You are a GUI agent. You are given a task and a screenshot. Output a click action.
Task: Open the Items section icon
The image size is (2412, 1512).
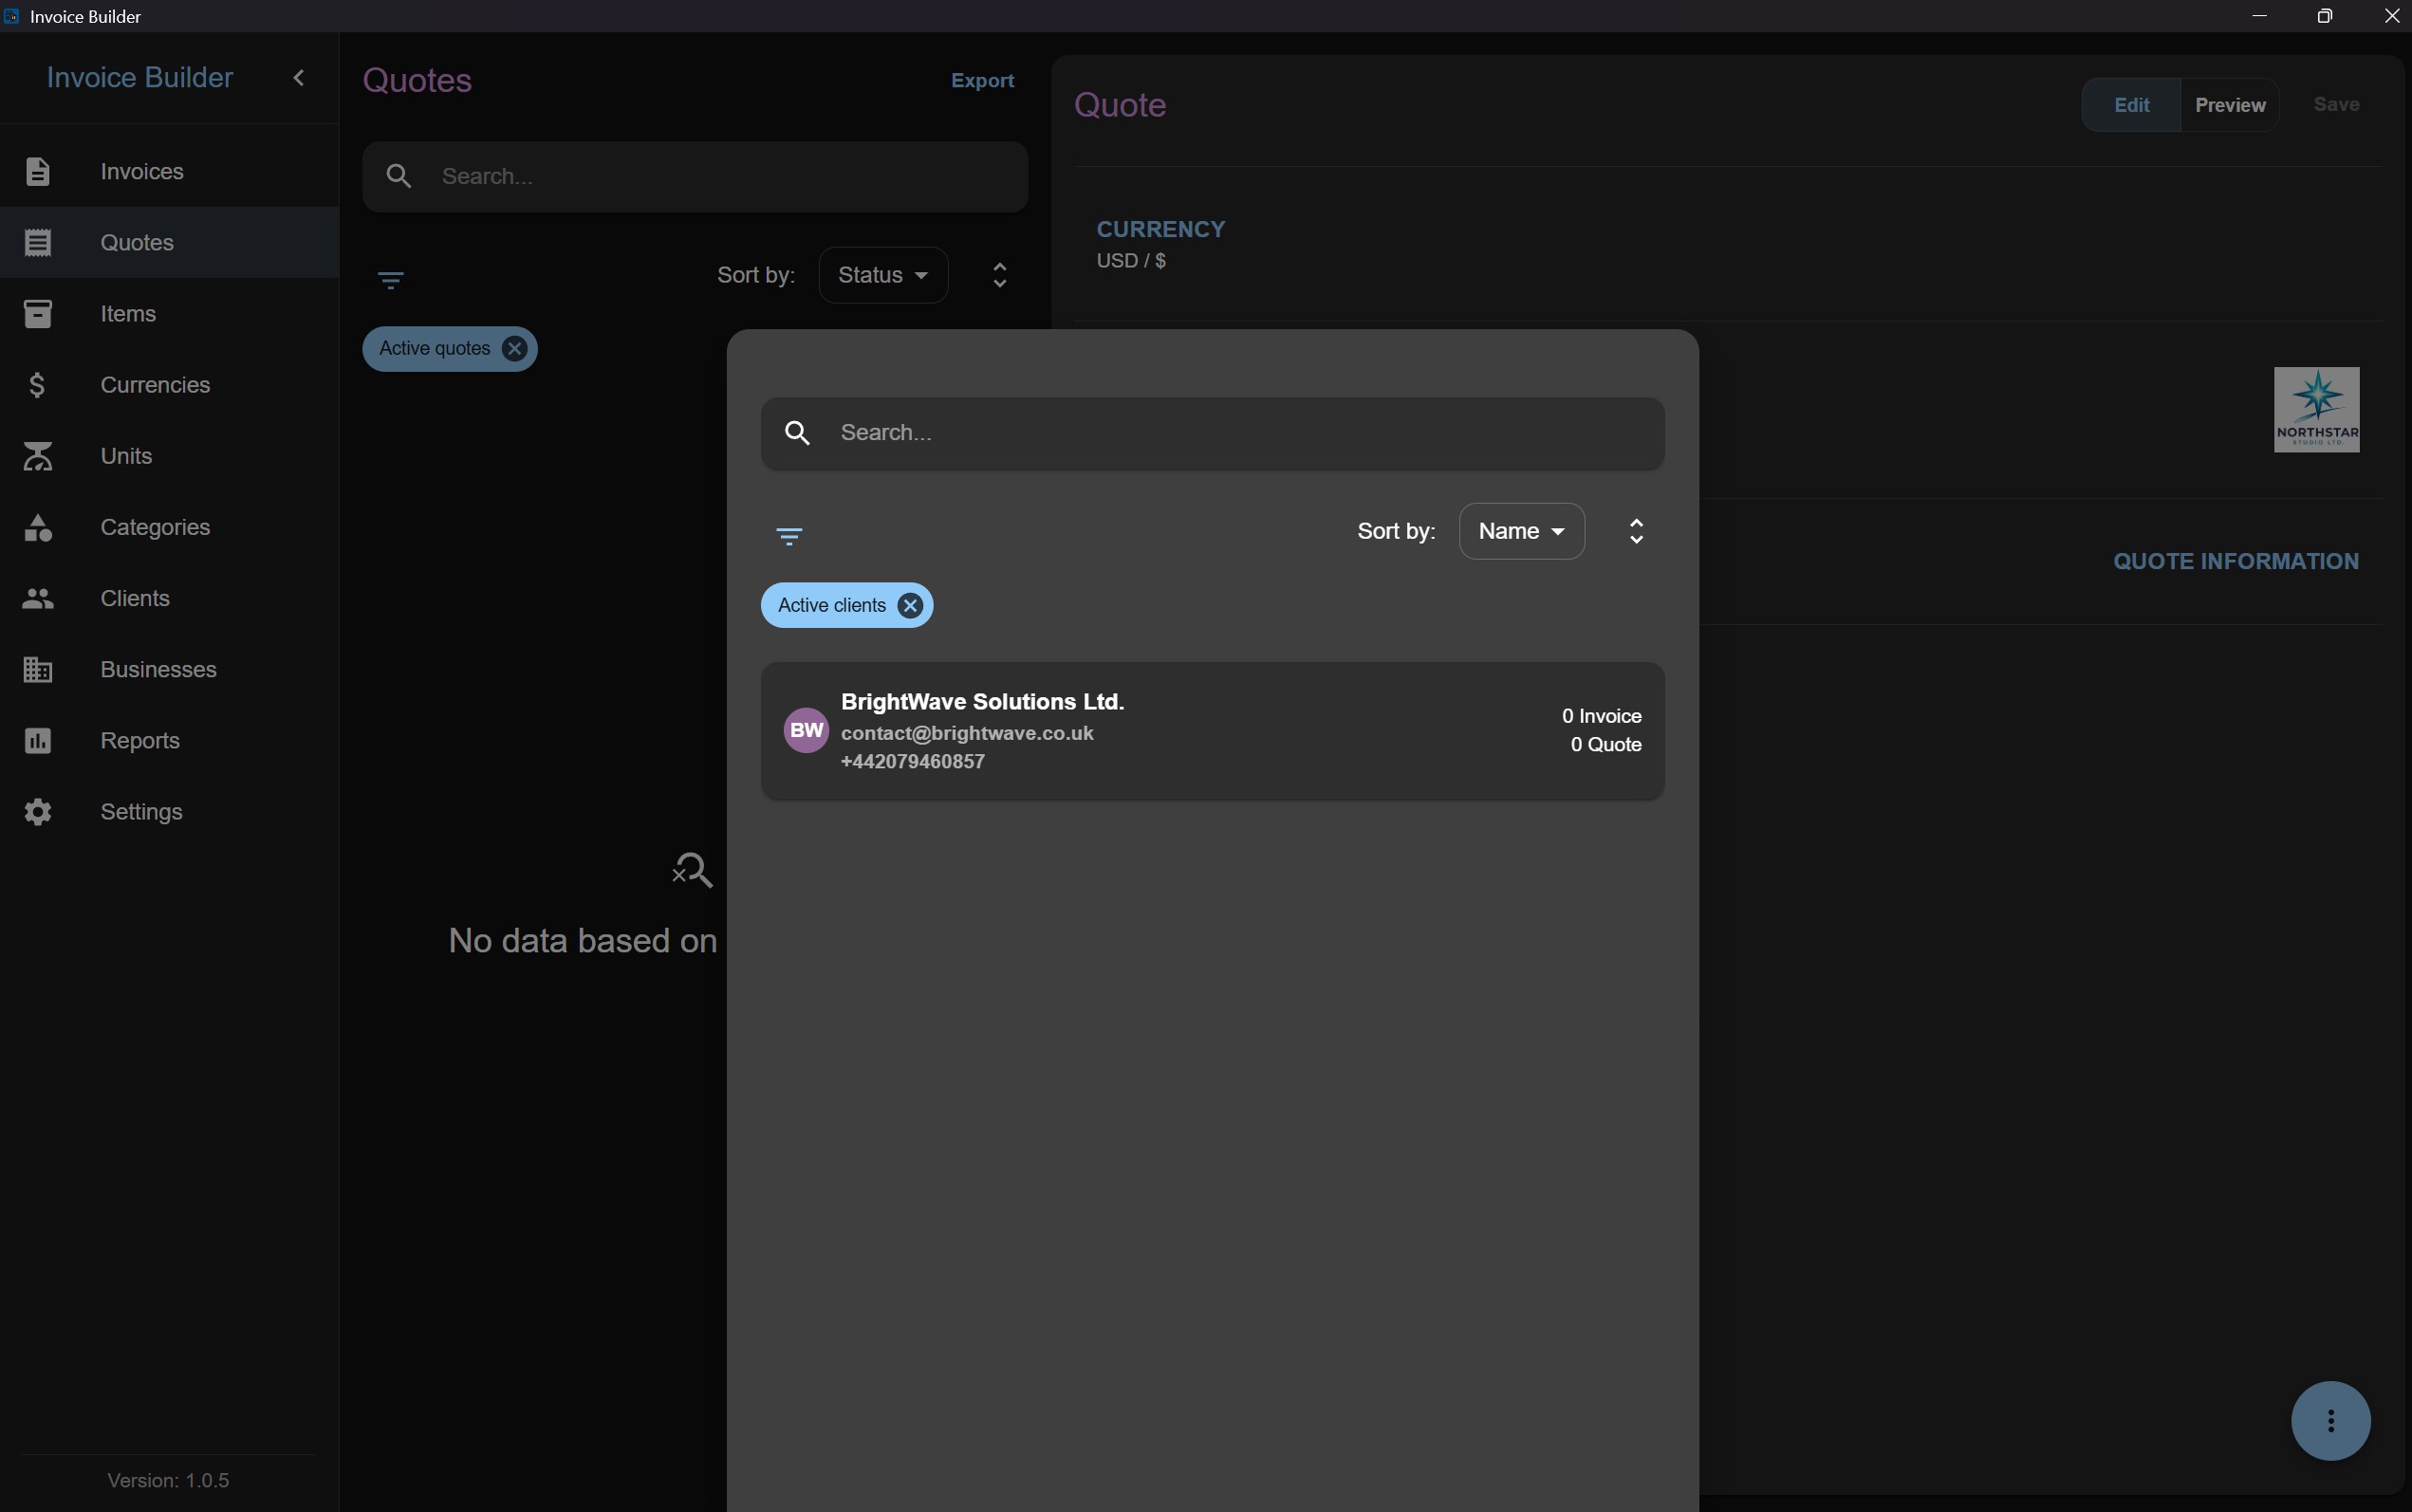tap(38, 314)
